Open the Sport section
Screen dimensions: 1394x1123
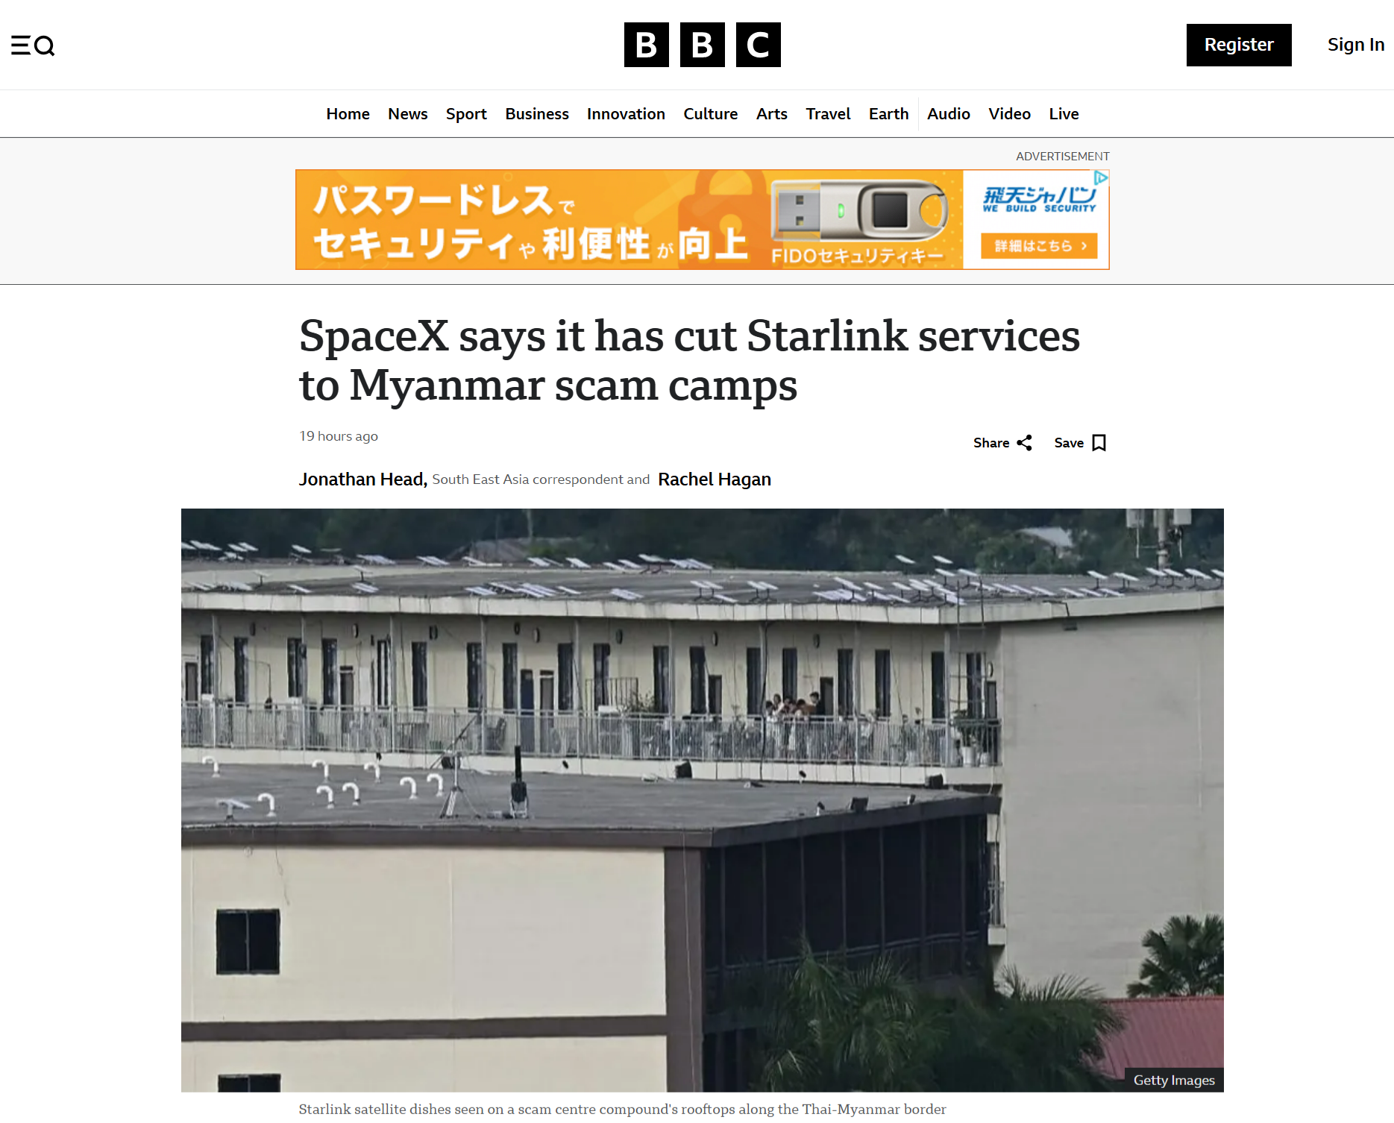[466, 114]
